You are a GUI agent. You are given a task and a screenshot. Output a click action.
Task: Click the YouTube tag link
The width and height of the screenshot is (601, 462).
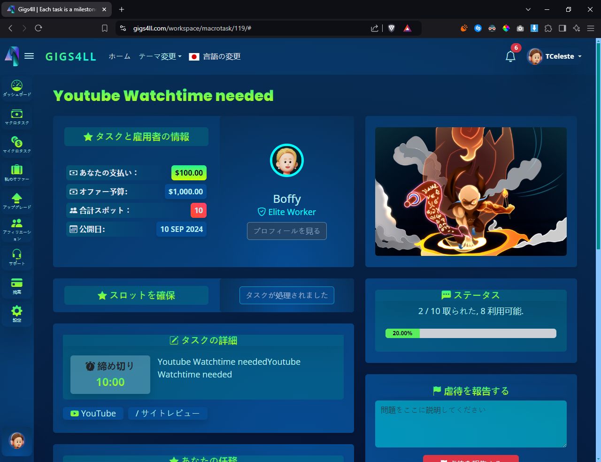click(x=93, y=413)
